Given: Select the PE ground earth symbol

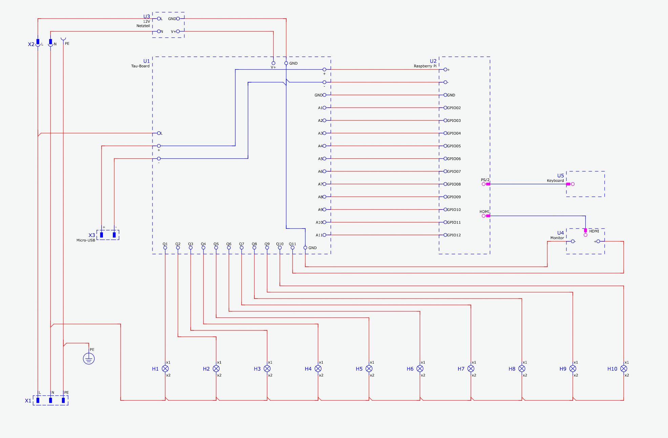Looking at the screenshot, I should coord(89,358).
